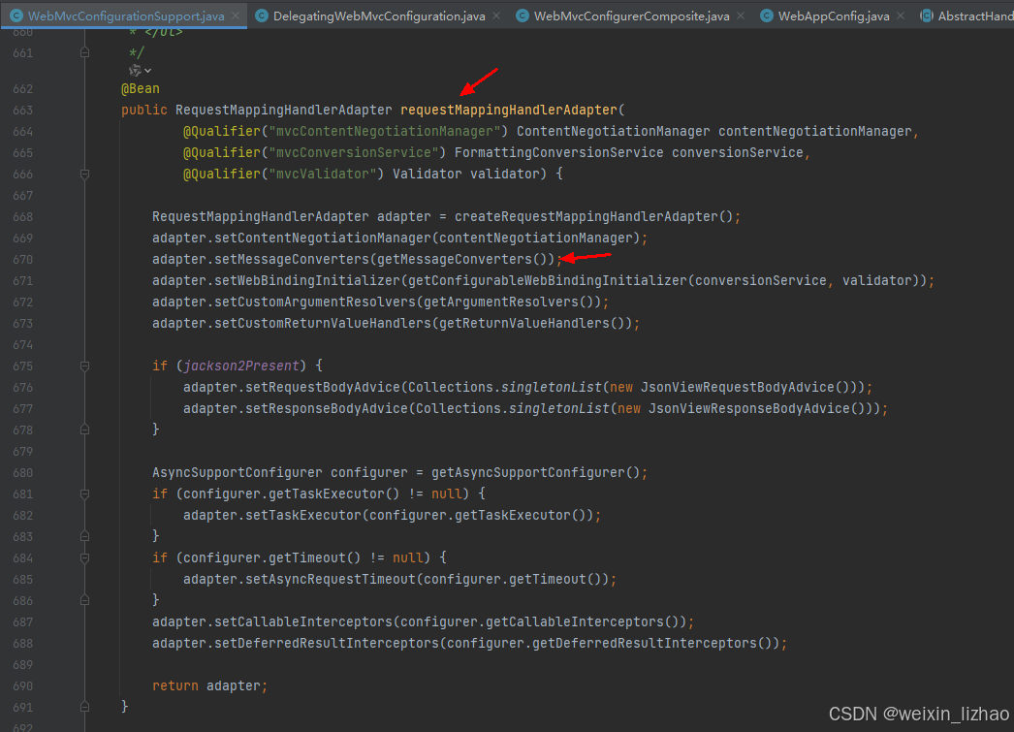Click fold end marker at line 678
1014x732 pixels.
coord(84,430)
